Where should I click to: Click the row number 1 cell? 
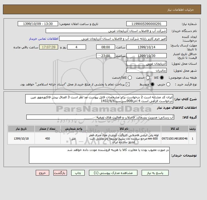click(x=192, y=139)
